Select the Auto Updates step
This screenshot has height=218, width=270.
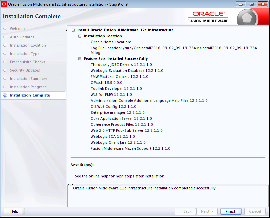click(x=22, y=37)
